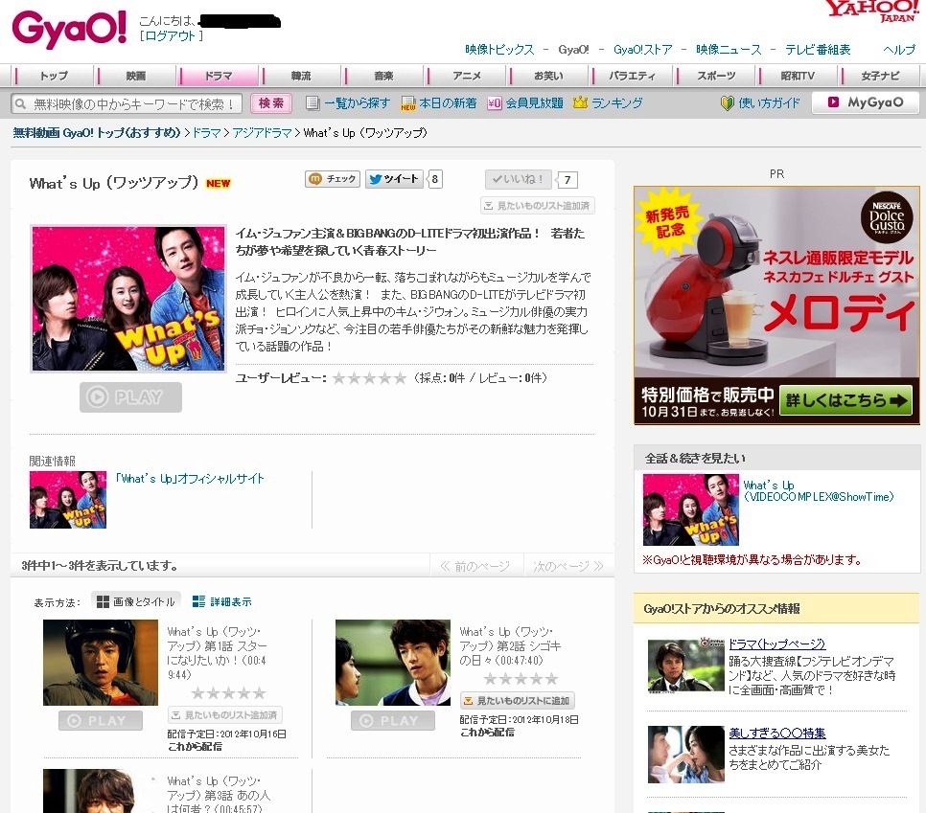This screenshot has width=926, height=813.
Task: Click the 使い方ガイド beginner mark icon
Action: point(727,103)
